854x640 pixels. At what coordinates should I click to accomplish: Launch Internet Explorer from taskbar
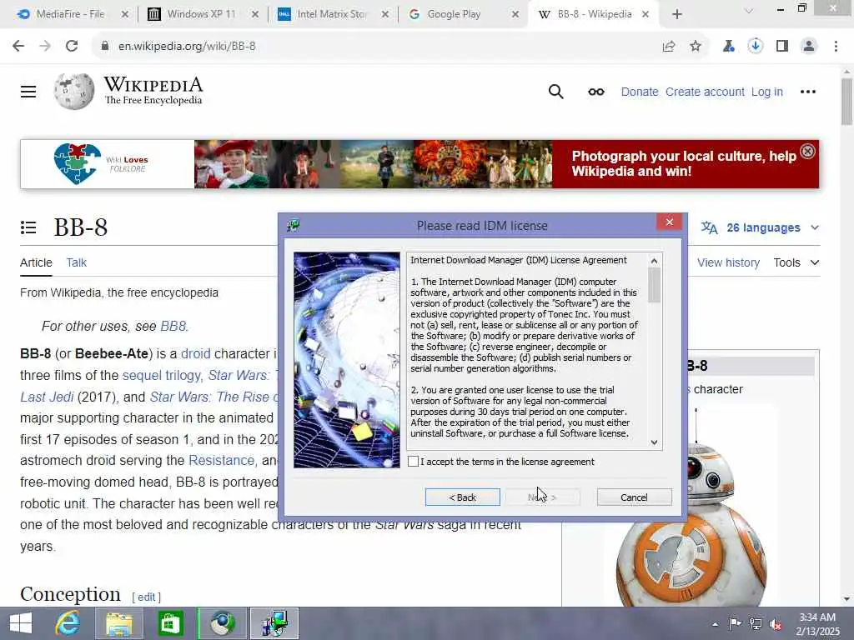[x=68, y=623]
